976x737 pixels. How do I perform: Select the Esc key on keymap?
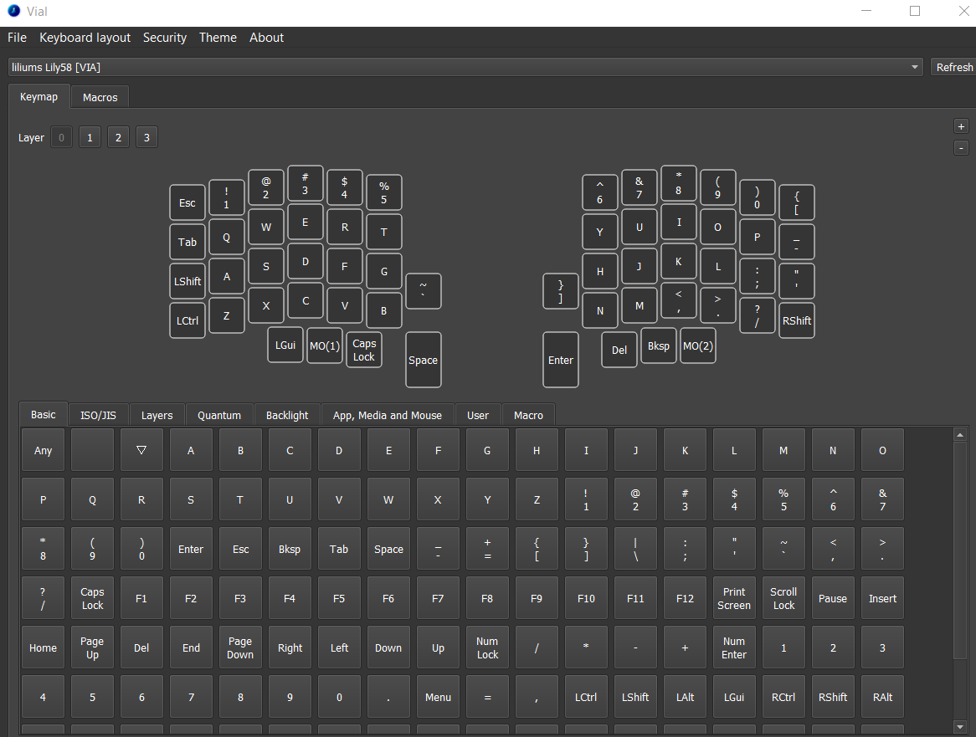click(x=187, y=202)
